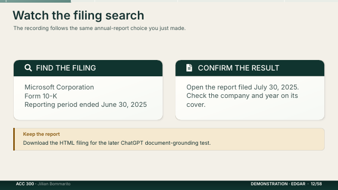Click the slide number 12/58
The width and height of the screenshot is (338, 190).
coord(316,184)
